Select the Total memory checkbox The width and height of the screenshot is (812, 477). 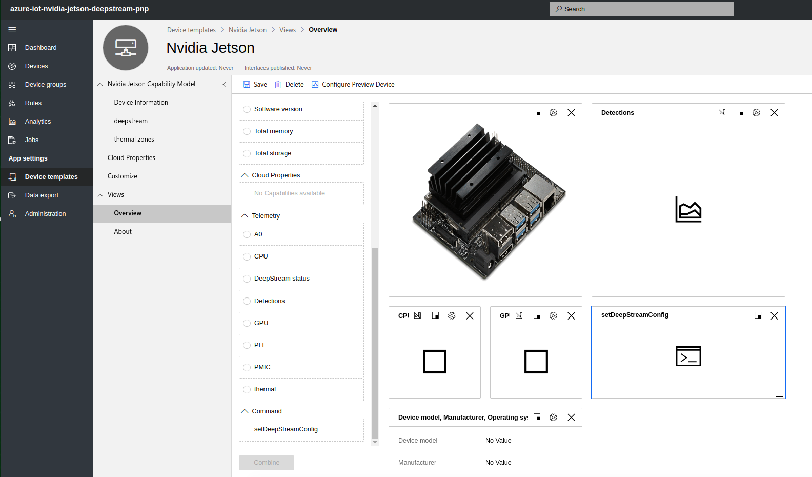247,131
